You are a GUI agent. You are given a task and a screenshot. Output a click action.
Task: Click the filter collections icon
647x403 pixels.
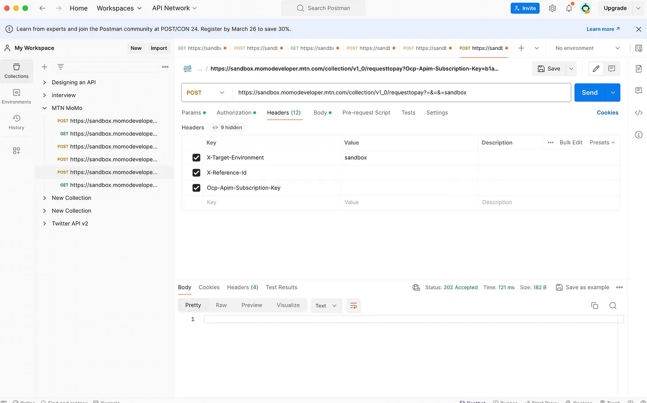[x=61, y=67]
